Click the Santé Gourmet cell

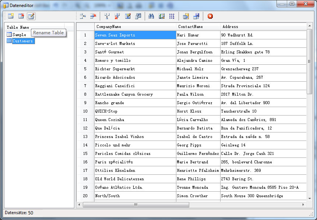(x=135, y=52)
